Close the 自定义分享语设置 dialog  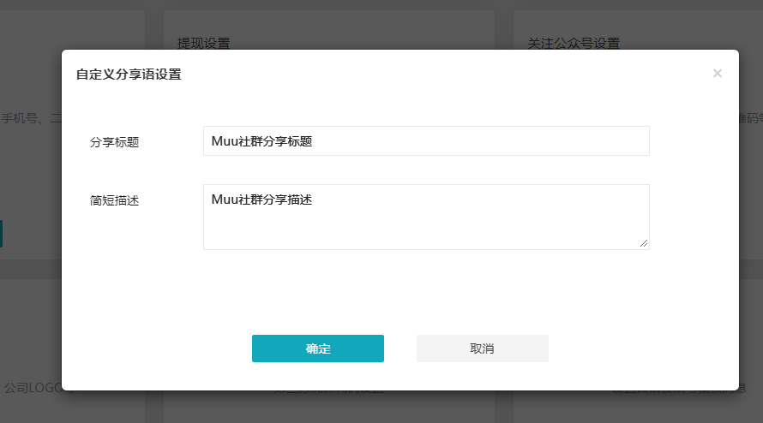point(718,74)
